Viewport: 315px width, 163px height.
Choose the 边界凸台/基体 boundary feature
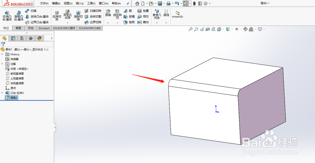pyautogui.click(x=37, y=22)
